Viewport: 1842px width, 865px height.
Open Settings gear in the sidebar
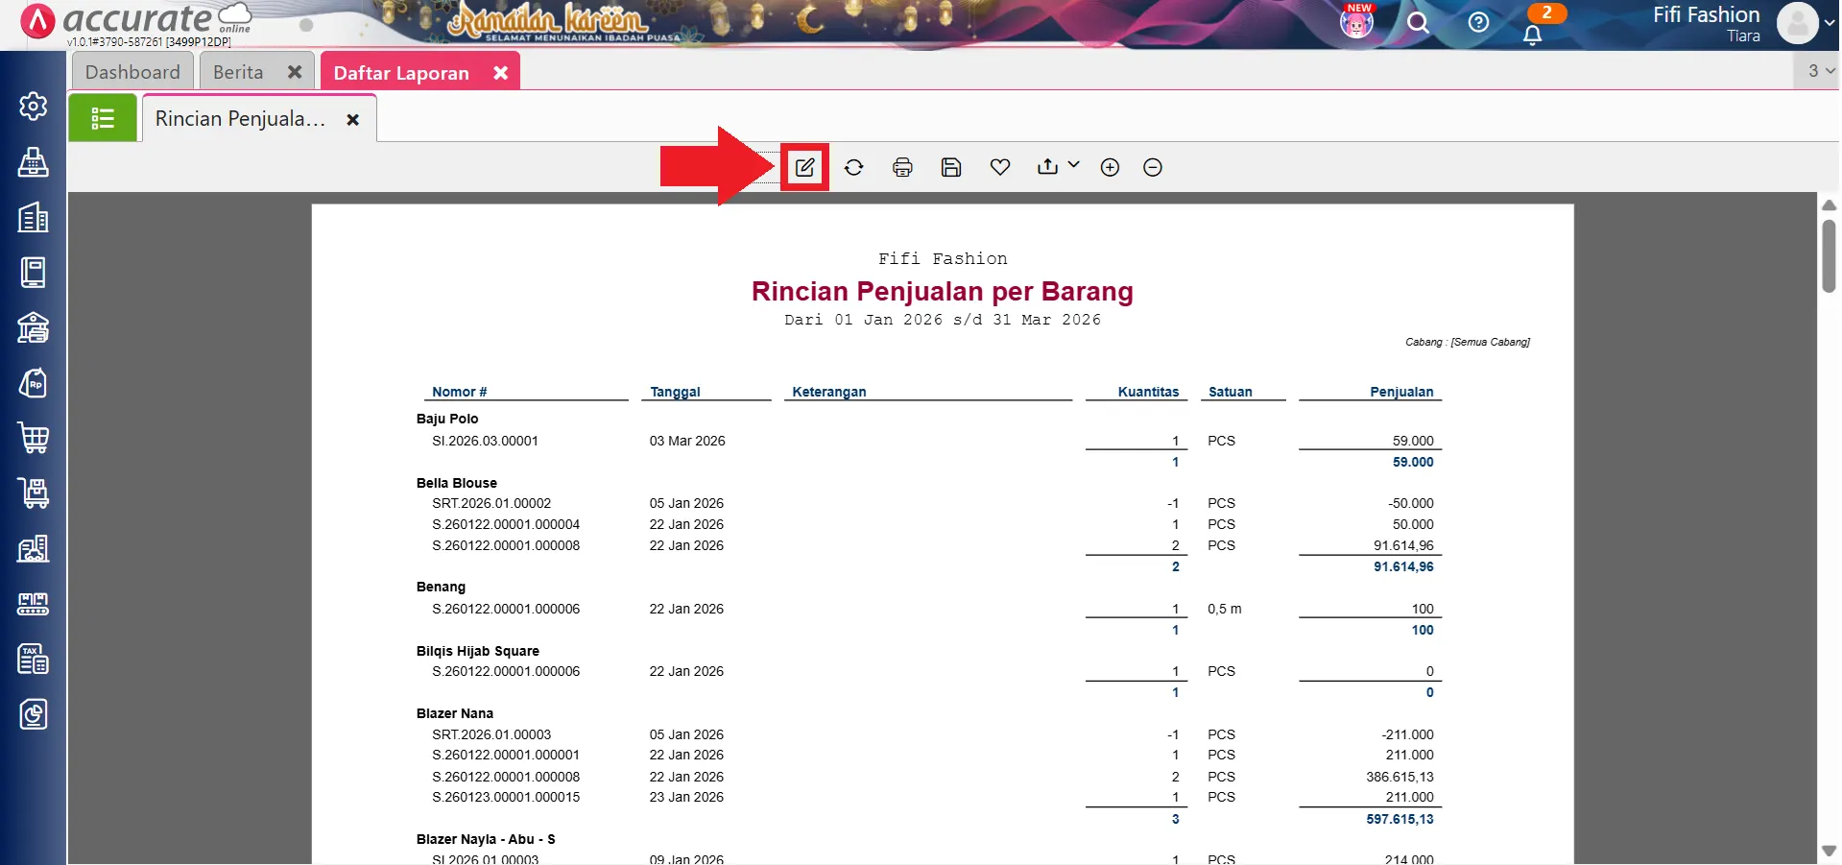tap(34, 107)
